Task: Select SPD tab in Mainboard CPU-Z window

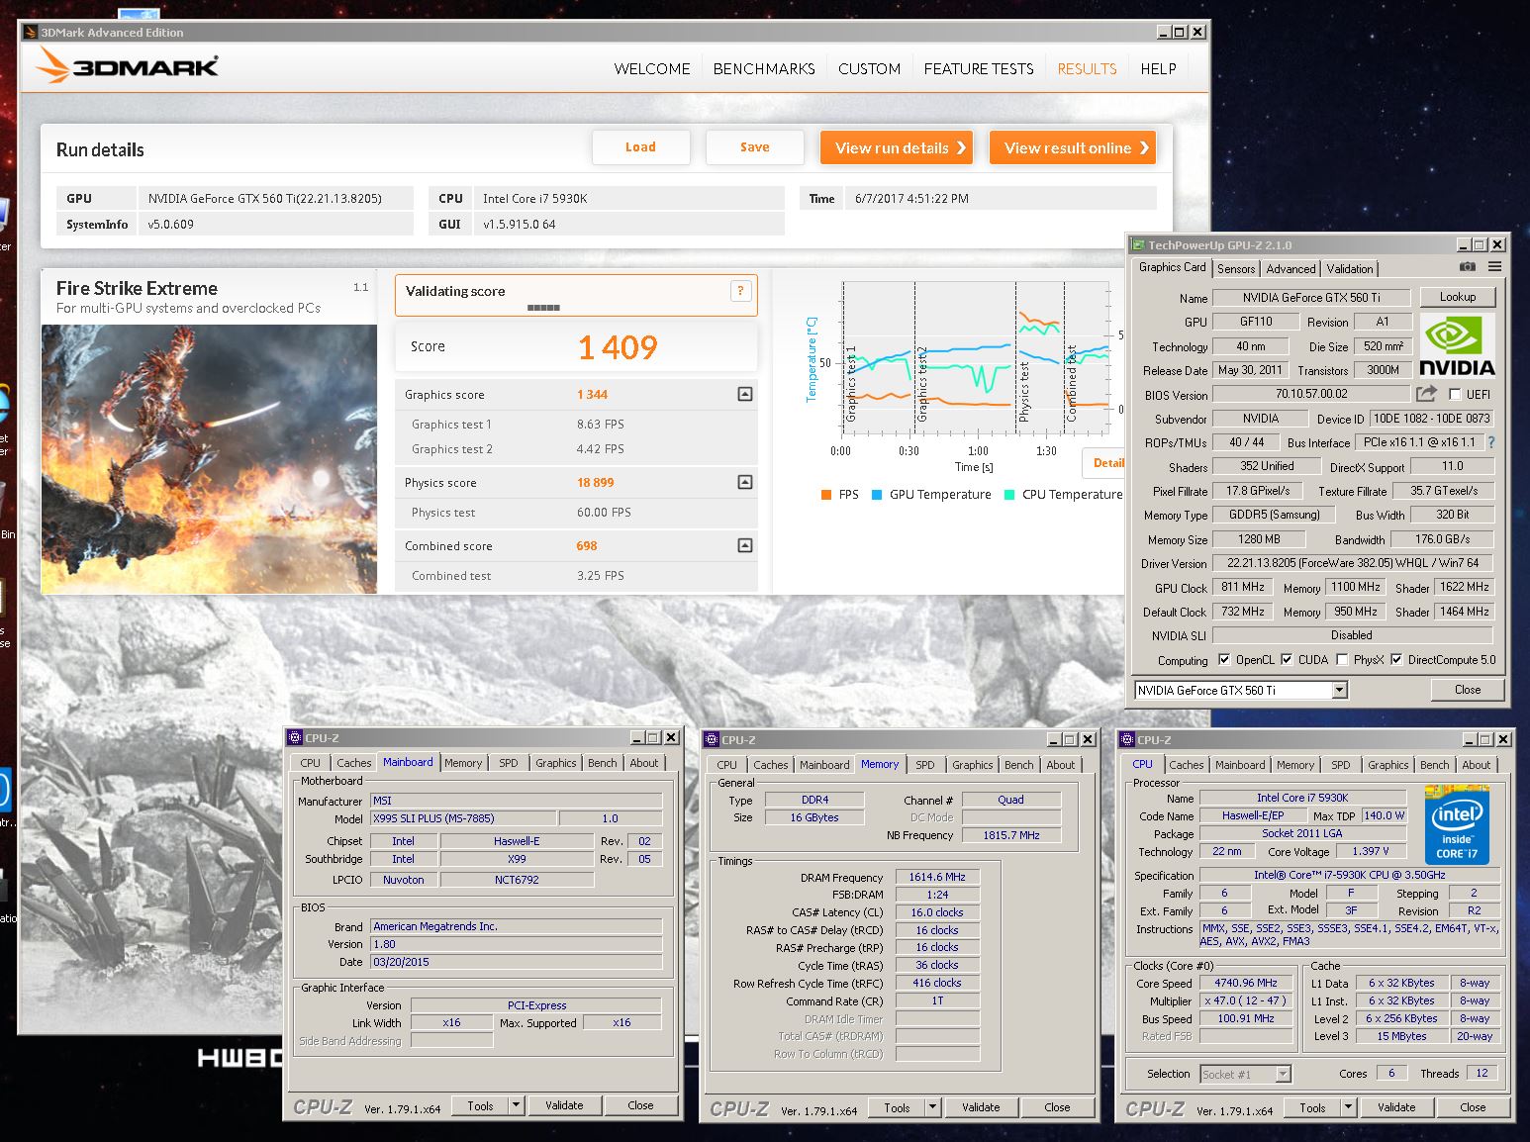Action: point(509,762)
